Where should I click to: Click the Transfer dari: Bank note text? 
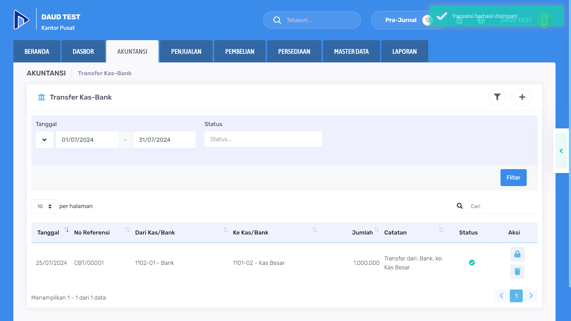click(x=413, y=263)
